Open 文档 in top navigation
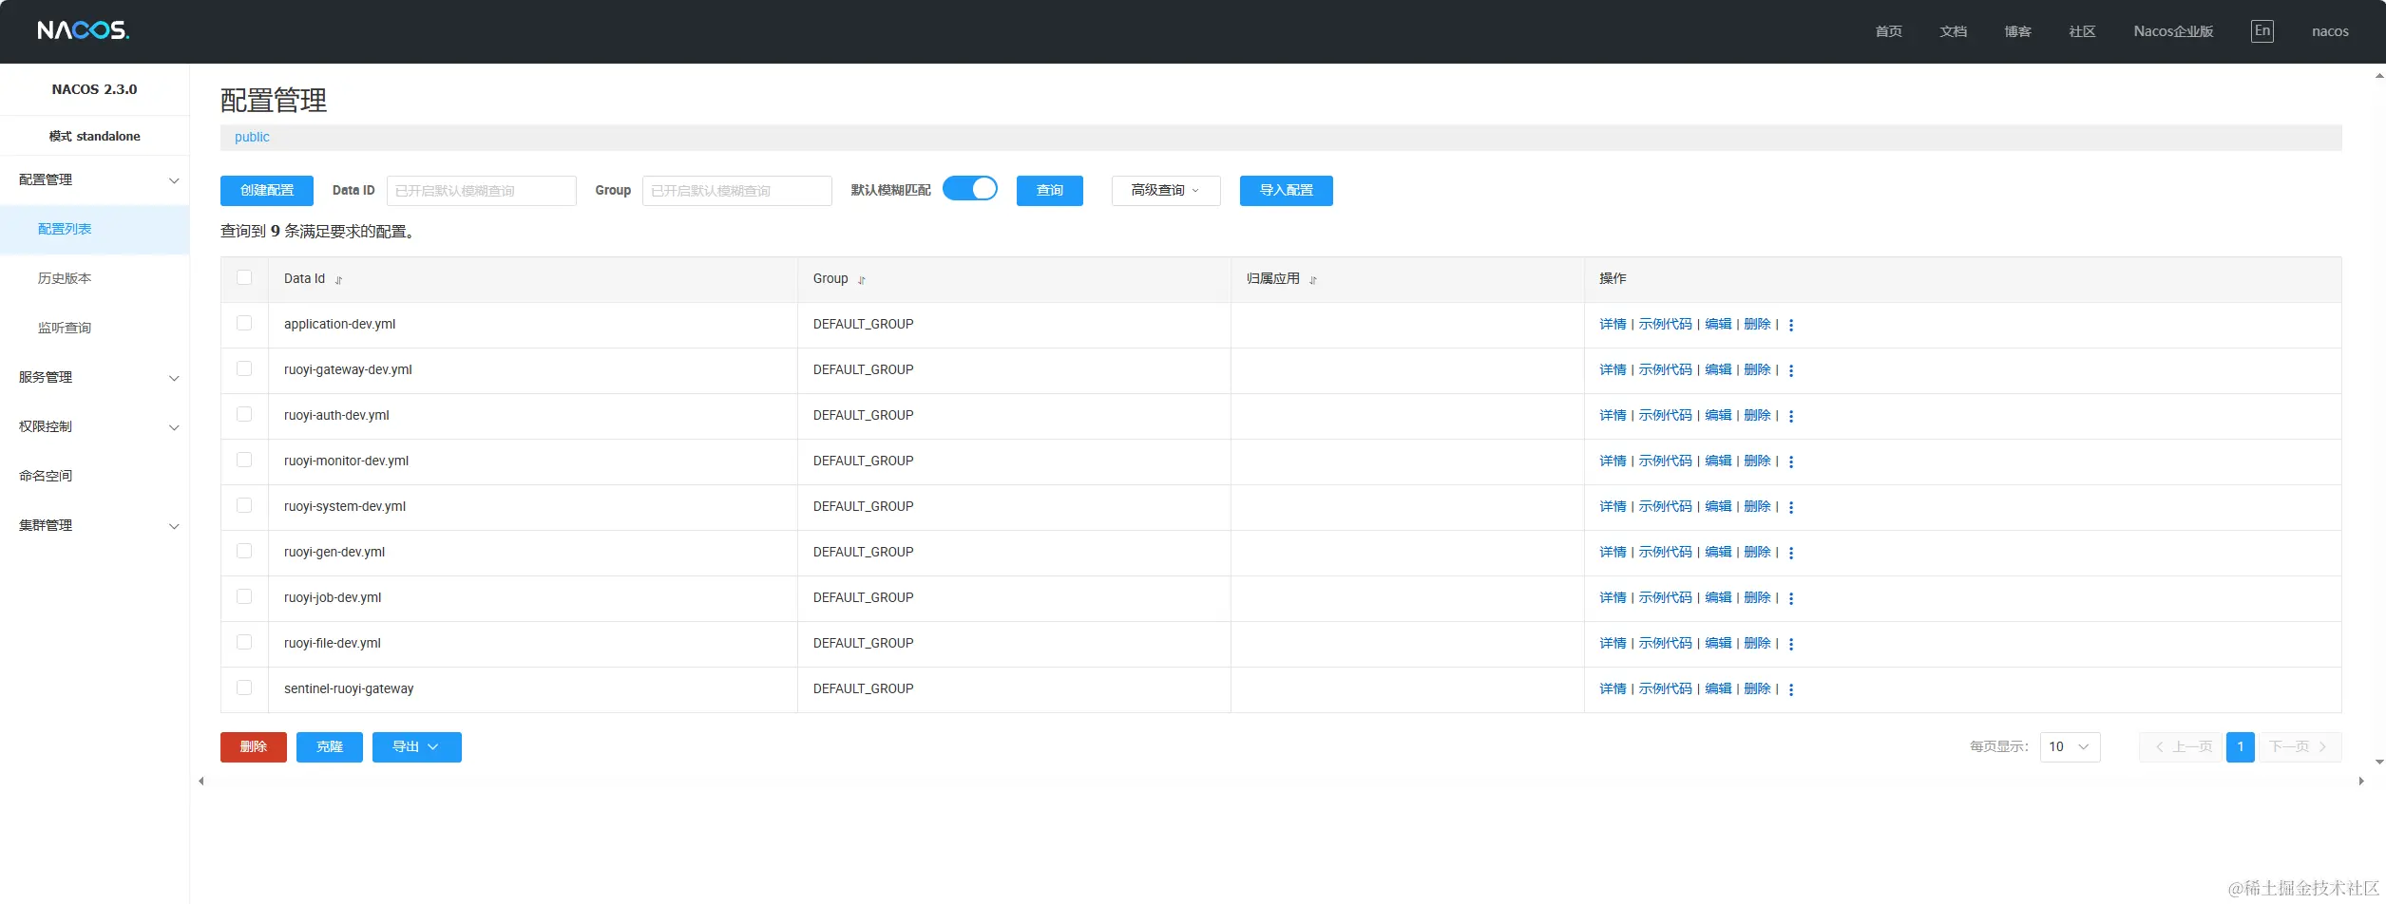 point(1953,31)
